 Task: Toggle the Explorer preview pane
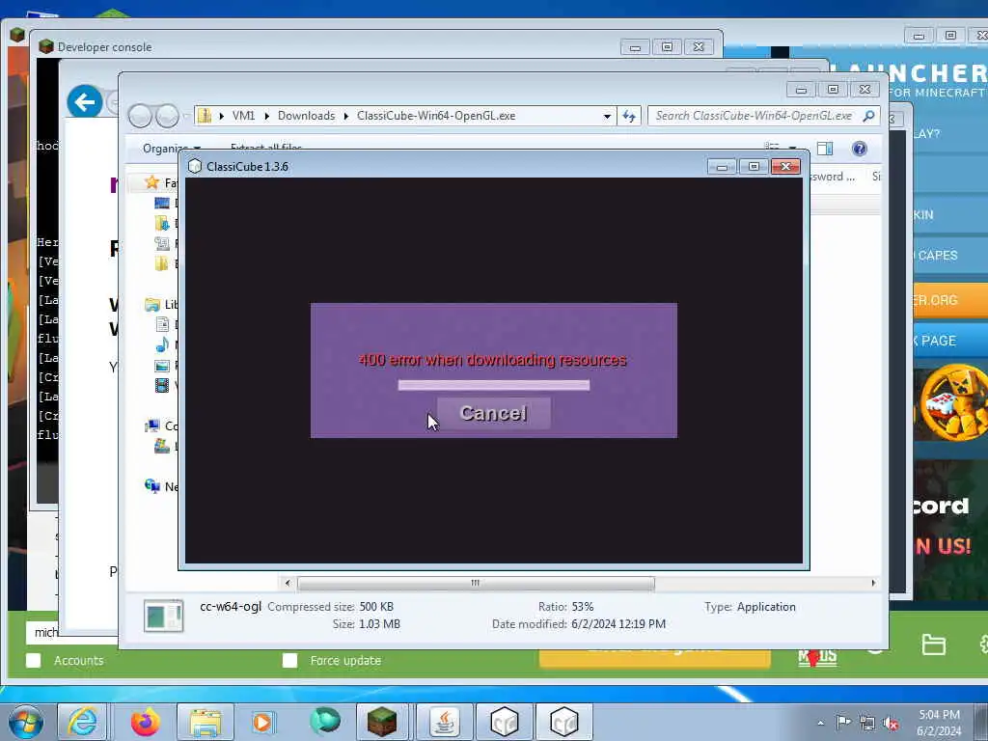825,149
